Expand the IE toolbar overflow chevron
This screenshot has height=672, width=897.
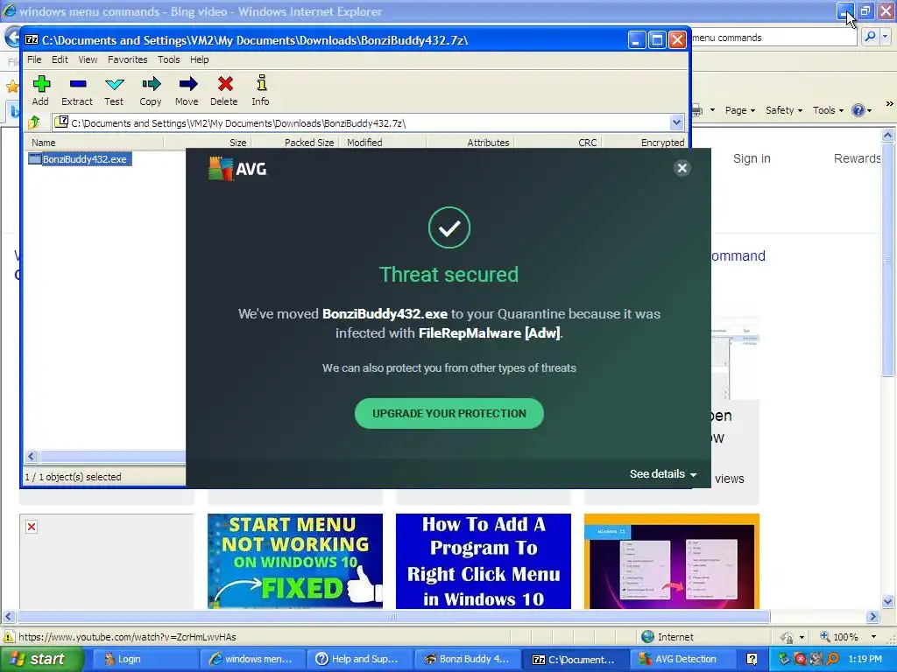click(x=889, y=104)
